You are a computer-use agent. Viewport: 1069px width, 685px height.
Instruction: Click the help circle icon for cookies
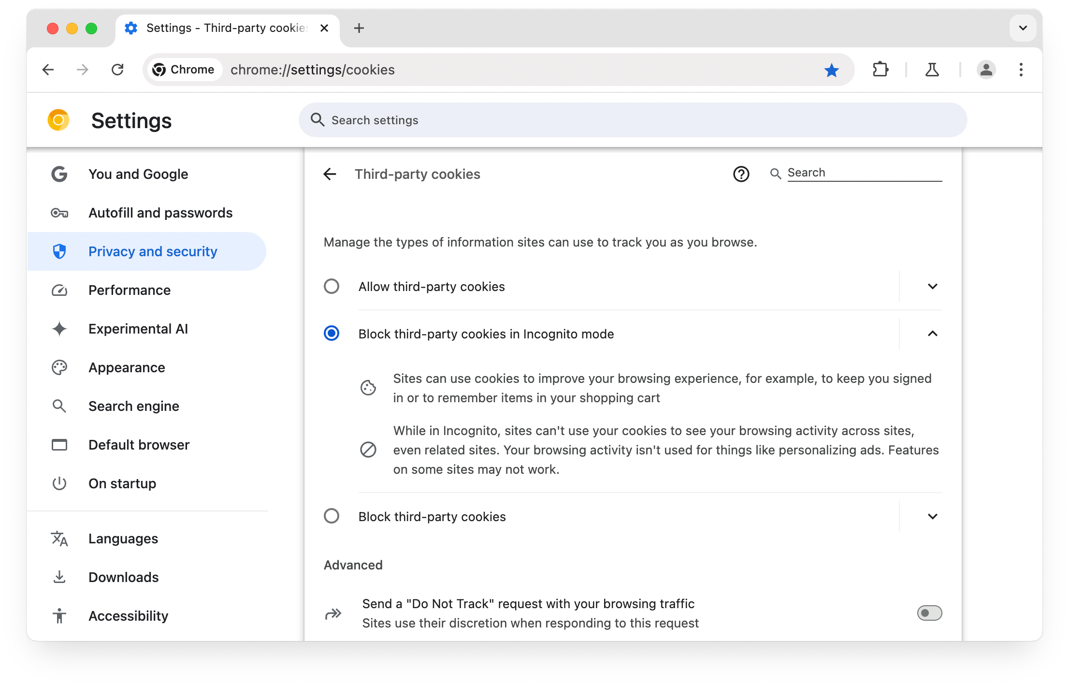click(x=741, y=173)
